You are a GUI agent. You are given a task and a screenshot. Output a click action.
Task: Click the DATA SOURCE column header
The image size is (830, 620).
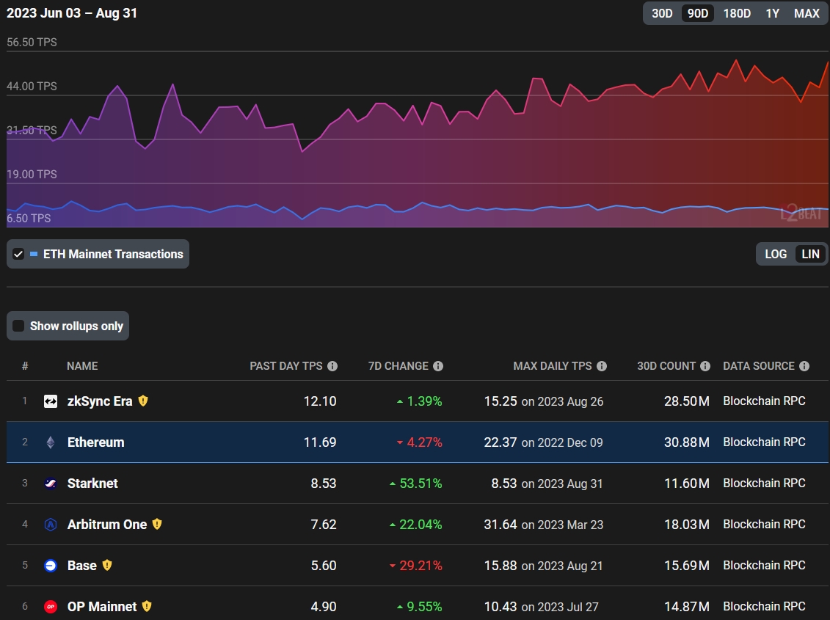(x=759, y=366)
